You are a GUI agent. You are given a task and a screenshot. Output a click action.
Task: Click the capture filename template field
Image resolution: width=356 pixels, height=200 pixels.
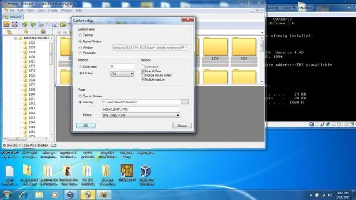(141, 109)
